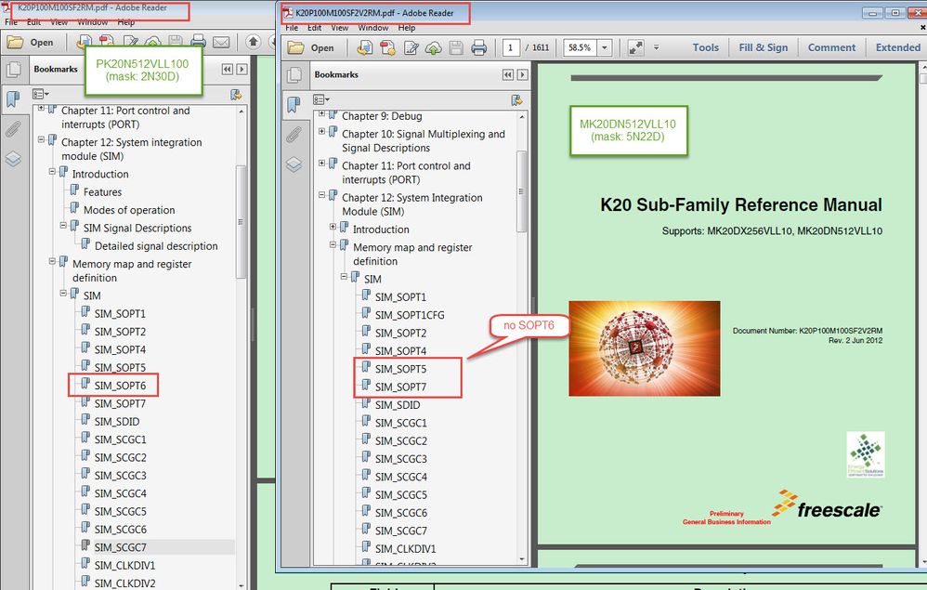Collapse Memory map node in left window
Screen dimensions: 927x590
click(52, 261)
